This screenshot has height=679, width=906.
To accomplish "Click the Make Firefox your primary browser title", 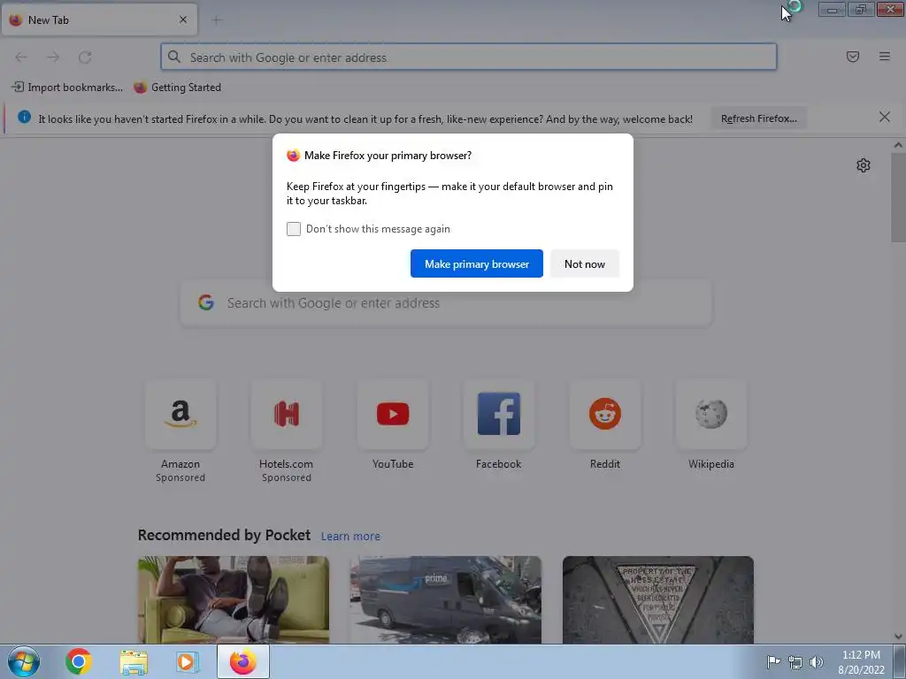I will coord(388,156).
